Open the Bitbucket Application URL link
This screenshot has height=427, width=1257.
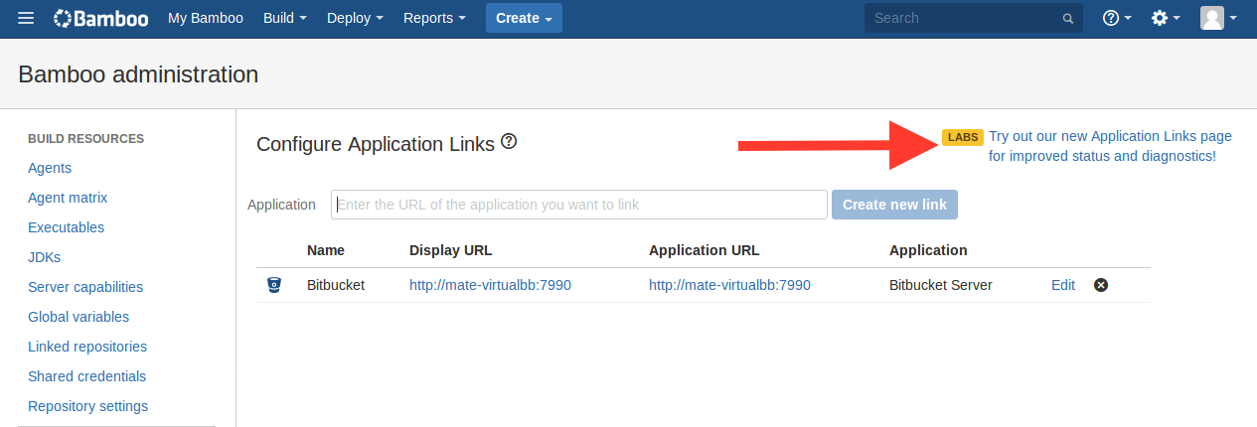(x=729, y=285)
